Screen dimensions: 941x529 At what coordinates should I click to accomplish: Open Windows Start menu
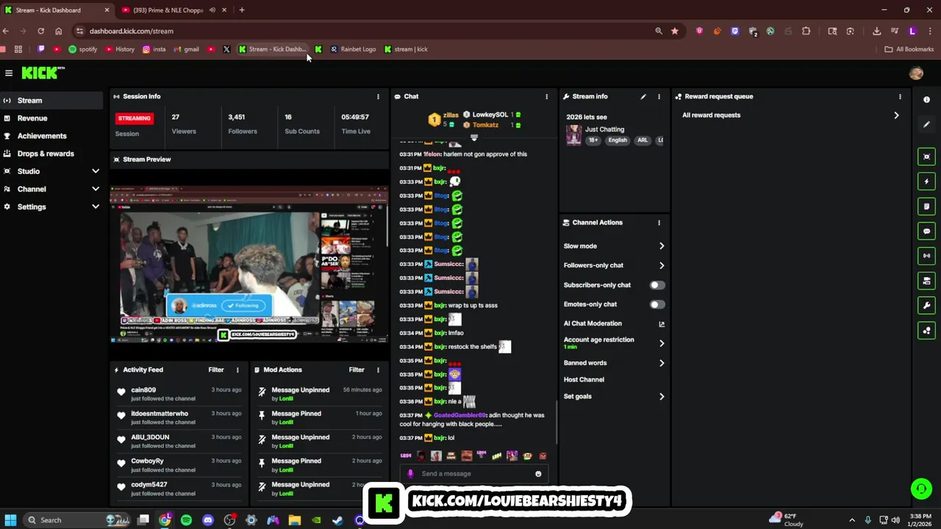click(x=10, y=520)
